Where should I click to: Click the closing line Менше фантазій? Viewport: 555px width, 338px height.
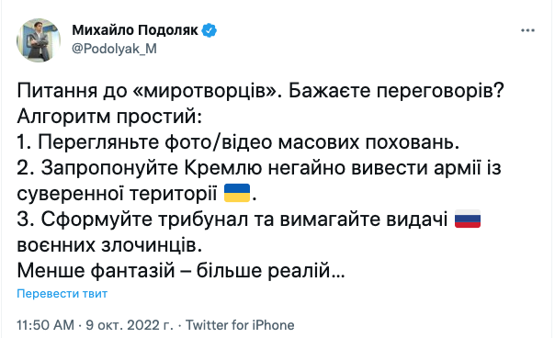[180, 271]
